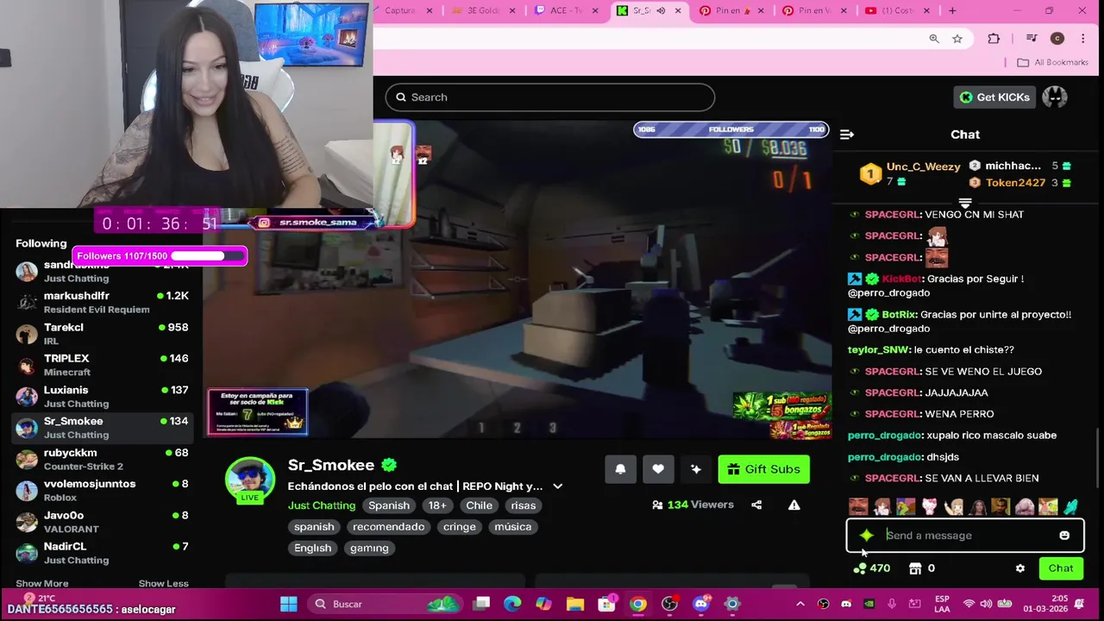Open Chrome three-dot menu
1104x621 pixels.
click(x=1083, y=39)
